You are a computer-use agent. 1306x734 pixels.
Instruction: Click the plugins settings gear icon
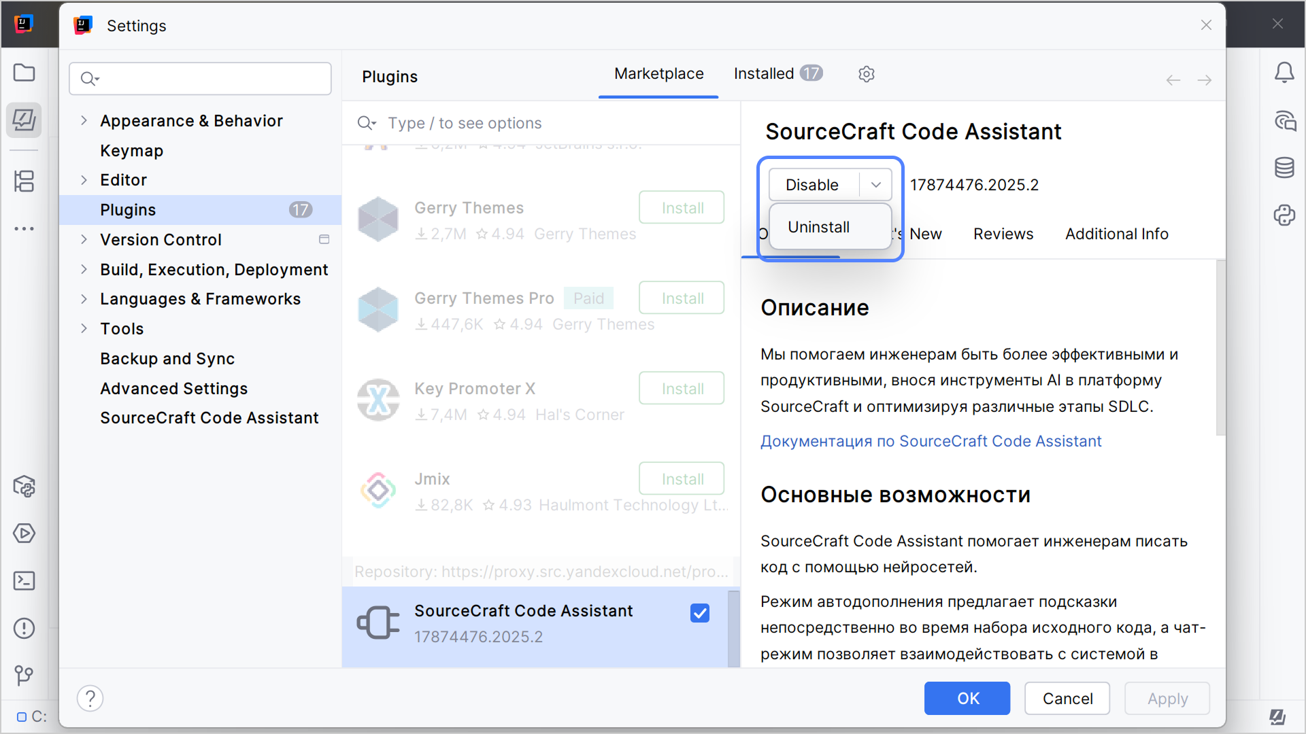coord(866,74)
